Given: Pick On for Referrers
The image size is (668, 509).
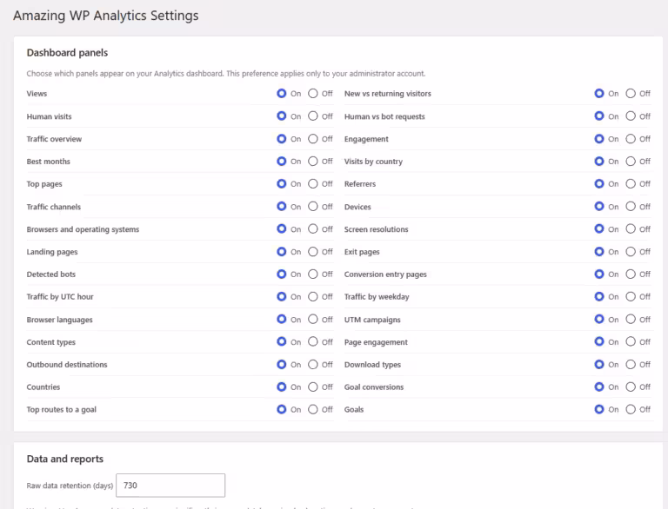Looking at the screenshot, I should [x=599, y=183].
